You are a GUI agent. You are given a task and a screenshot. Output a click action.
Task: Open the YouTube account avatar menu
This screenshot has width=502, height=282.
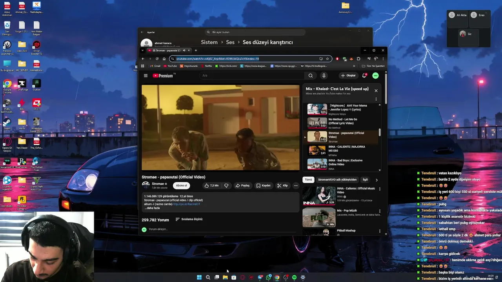coord(375,76)
